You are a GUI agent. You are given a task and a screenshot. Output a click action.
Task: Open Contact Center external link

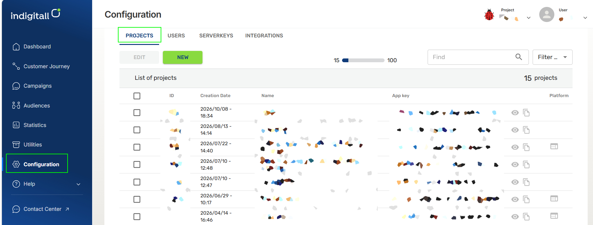(41, 209)
